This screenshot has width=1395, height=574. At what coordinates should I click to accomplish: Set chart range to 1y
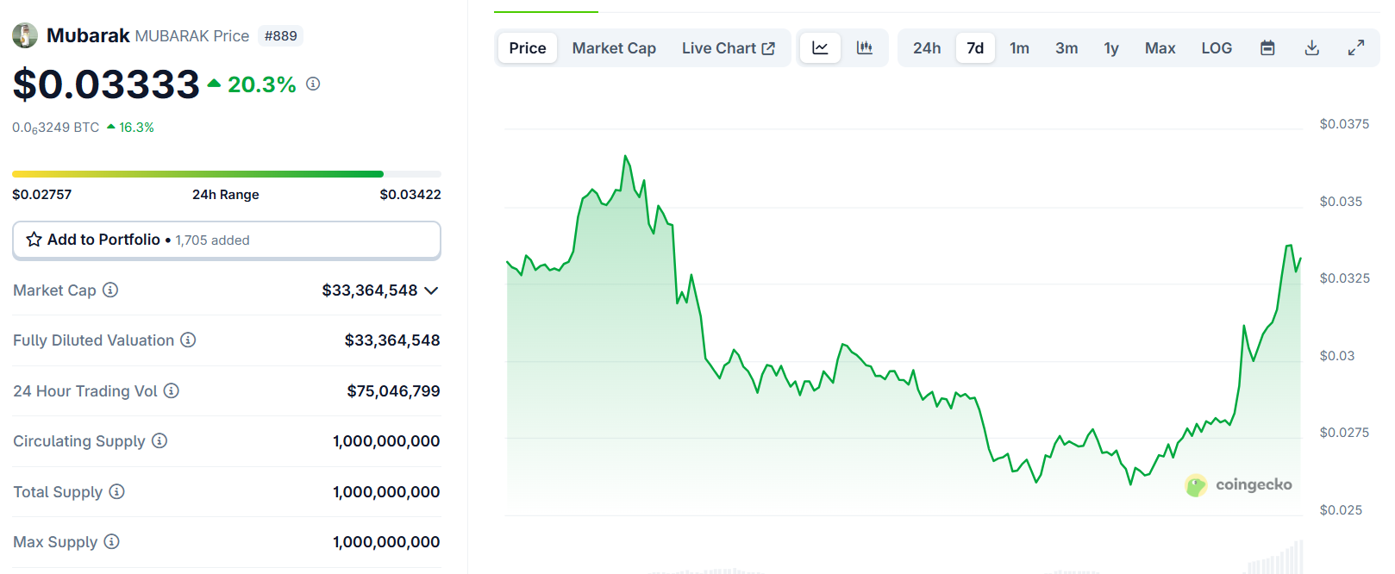coord(1111,48)
